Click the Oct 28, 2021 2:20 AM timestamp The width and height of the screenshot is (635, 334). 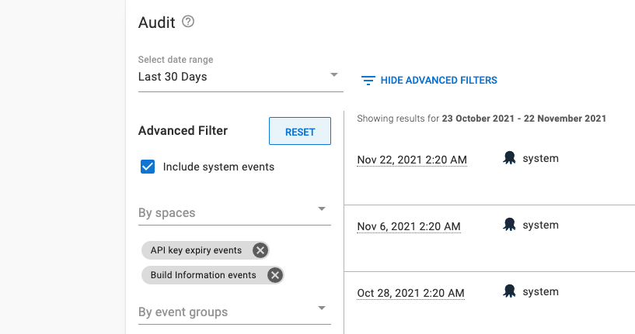(410, 293)
